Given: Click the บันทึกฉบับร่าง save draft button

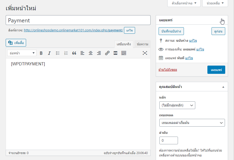Looking at the screenshot, I should pos(171,31).
